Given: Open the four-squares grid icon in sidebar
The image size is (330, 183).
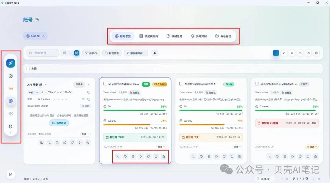Looking at the screenshot, I should coord(10,114).
